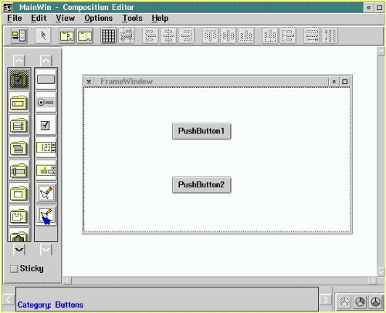Screen dimensions: 386x313
Task: Pick the upper pencil graphic button part
Action: pos(46,193)
